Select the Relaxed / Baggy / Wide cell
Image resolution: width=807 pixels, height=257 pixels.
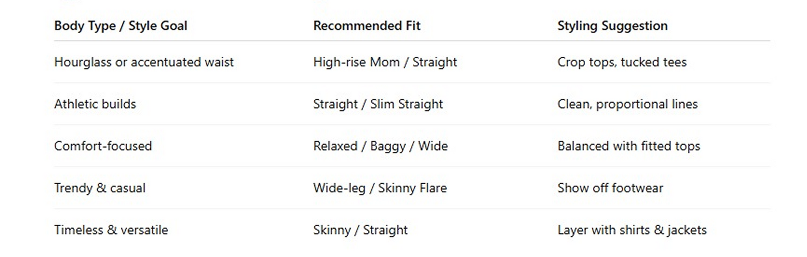[381, 146]
